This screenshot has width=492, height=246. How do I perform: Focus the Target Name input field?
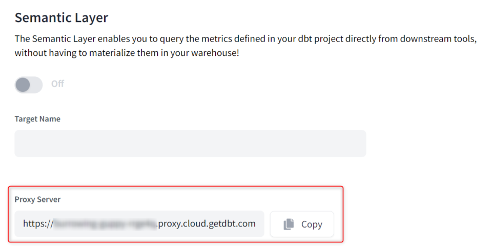190,143
